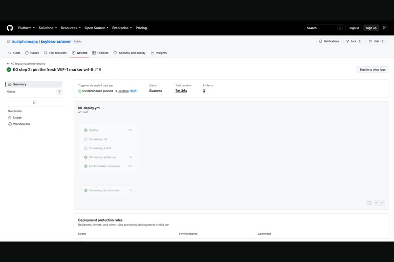Click the fullscreen workflow graph icon
The image size is (394, 262).
point(369,203)
